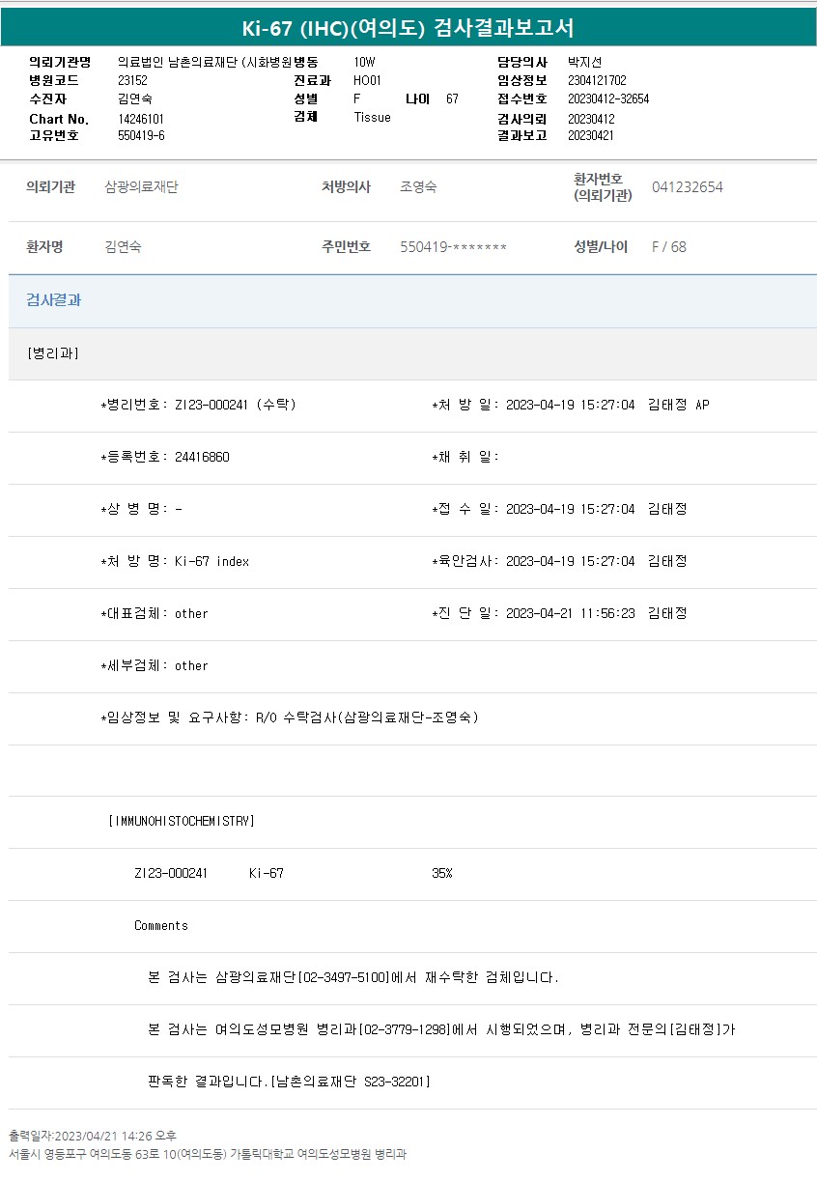Select the [병리과] section label

53,353
